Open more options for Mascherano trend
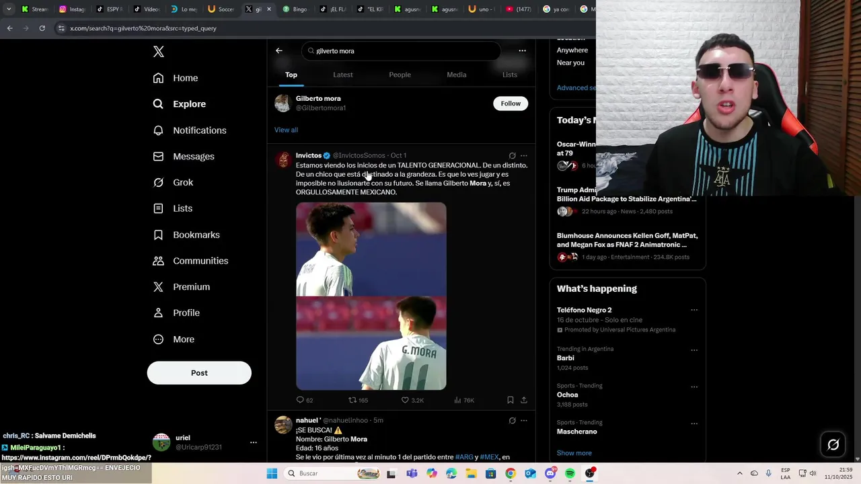The height and width of the screenshot is (484, 861). tap(694, 424)
